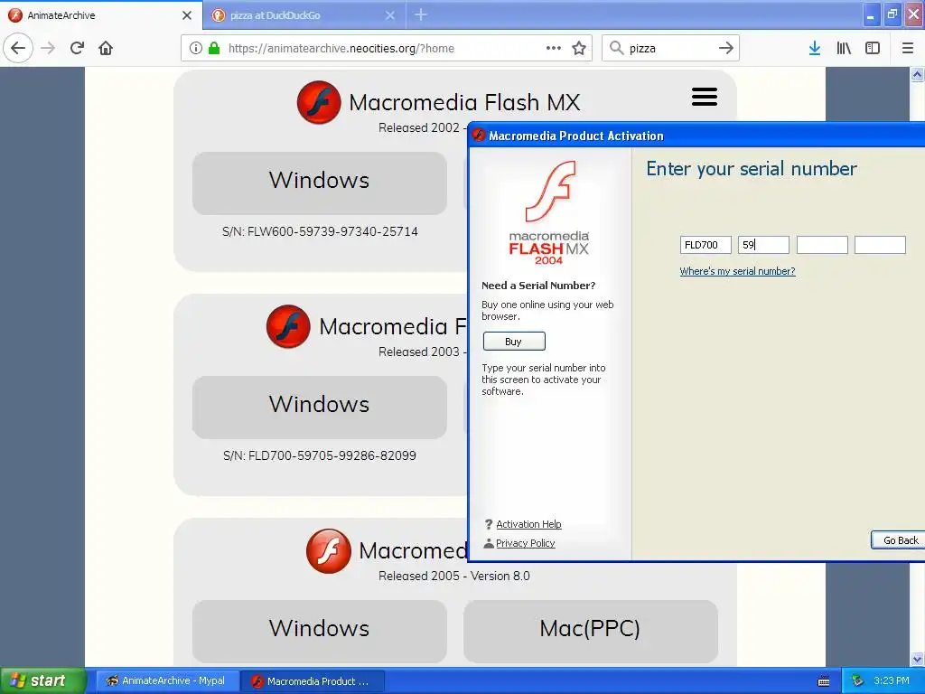The width and height of the screenshot is (925, 694).
Task: Click the Flash icon in dialog title bar
Action: point(479,136)
